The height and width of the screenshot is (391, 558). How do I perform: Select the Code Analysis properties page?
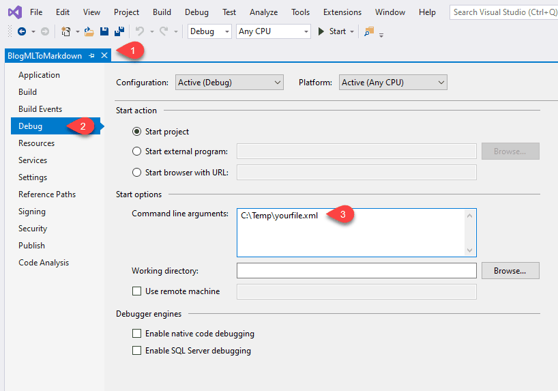[x=44, y=263]
